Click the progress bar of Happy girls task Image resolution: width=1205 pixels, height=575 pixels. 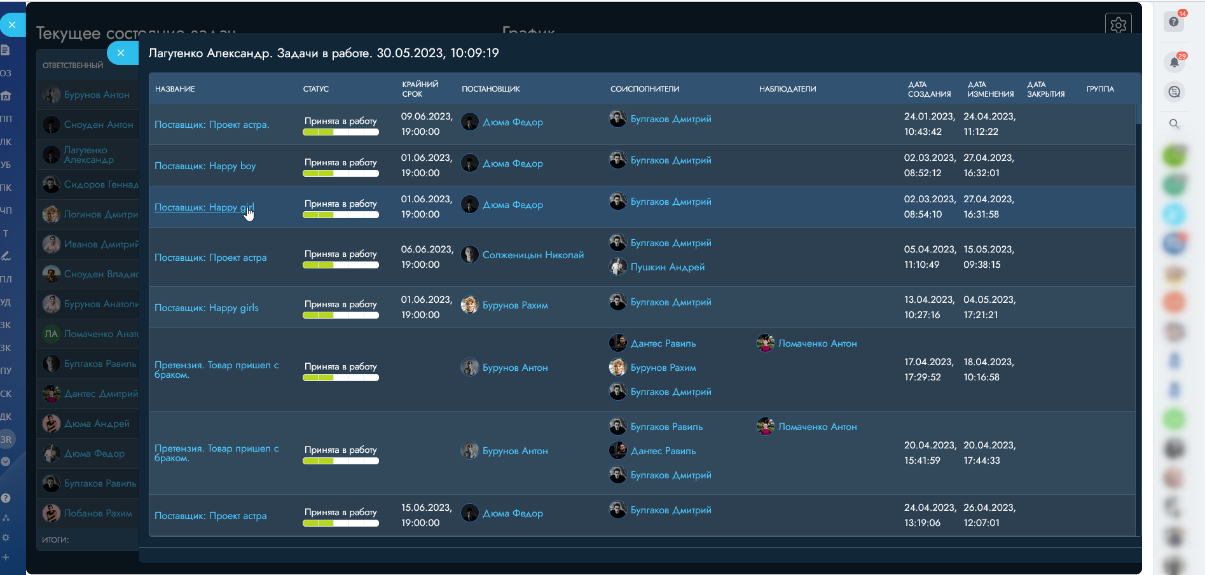(341, 315)
